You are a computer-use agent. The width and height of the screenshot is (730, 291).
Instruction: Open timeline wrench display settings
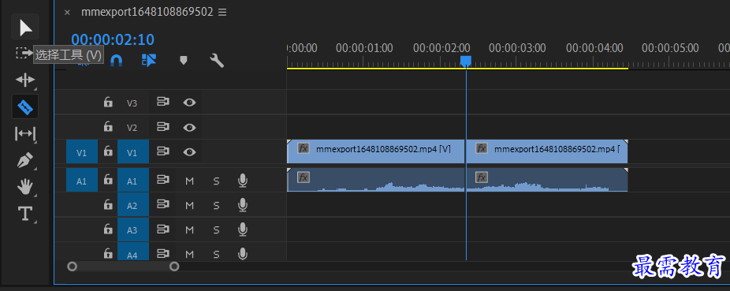coord(217,60)
